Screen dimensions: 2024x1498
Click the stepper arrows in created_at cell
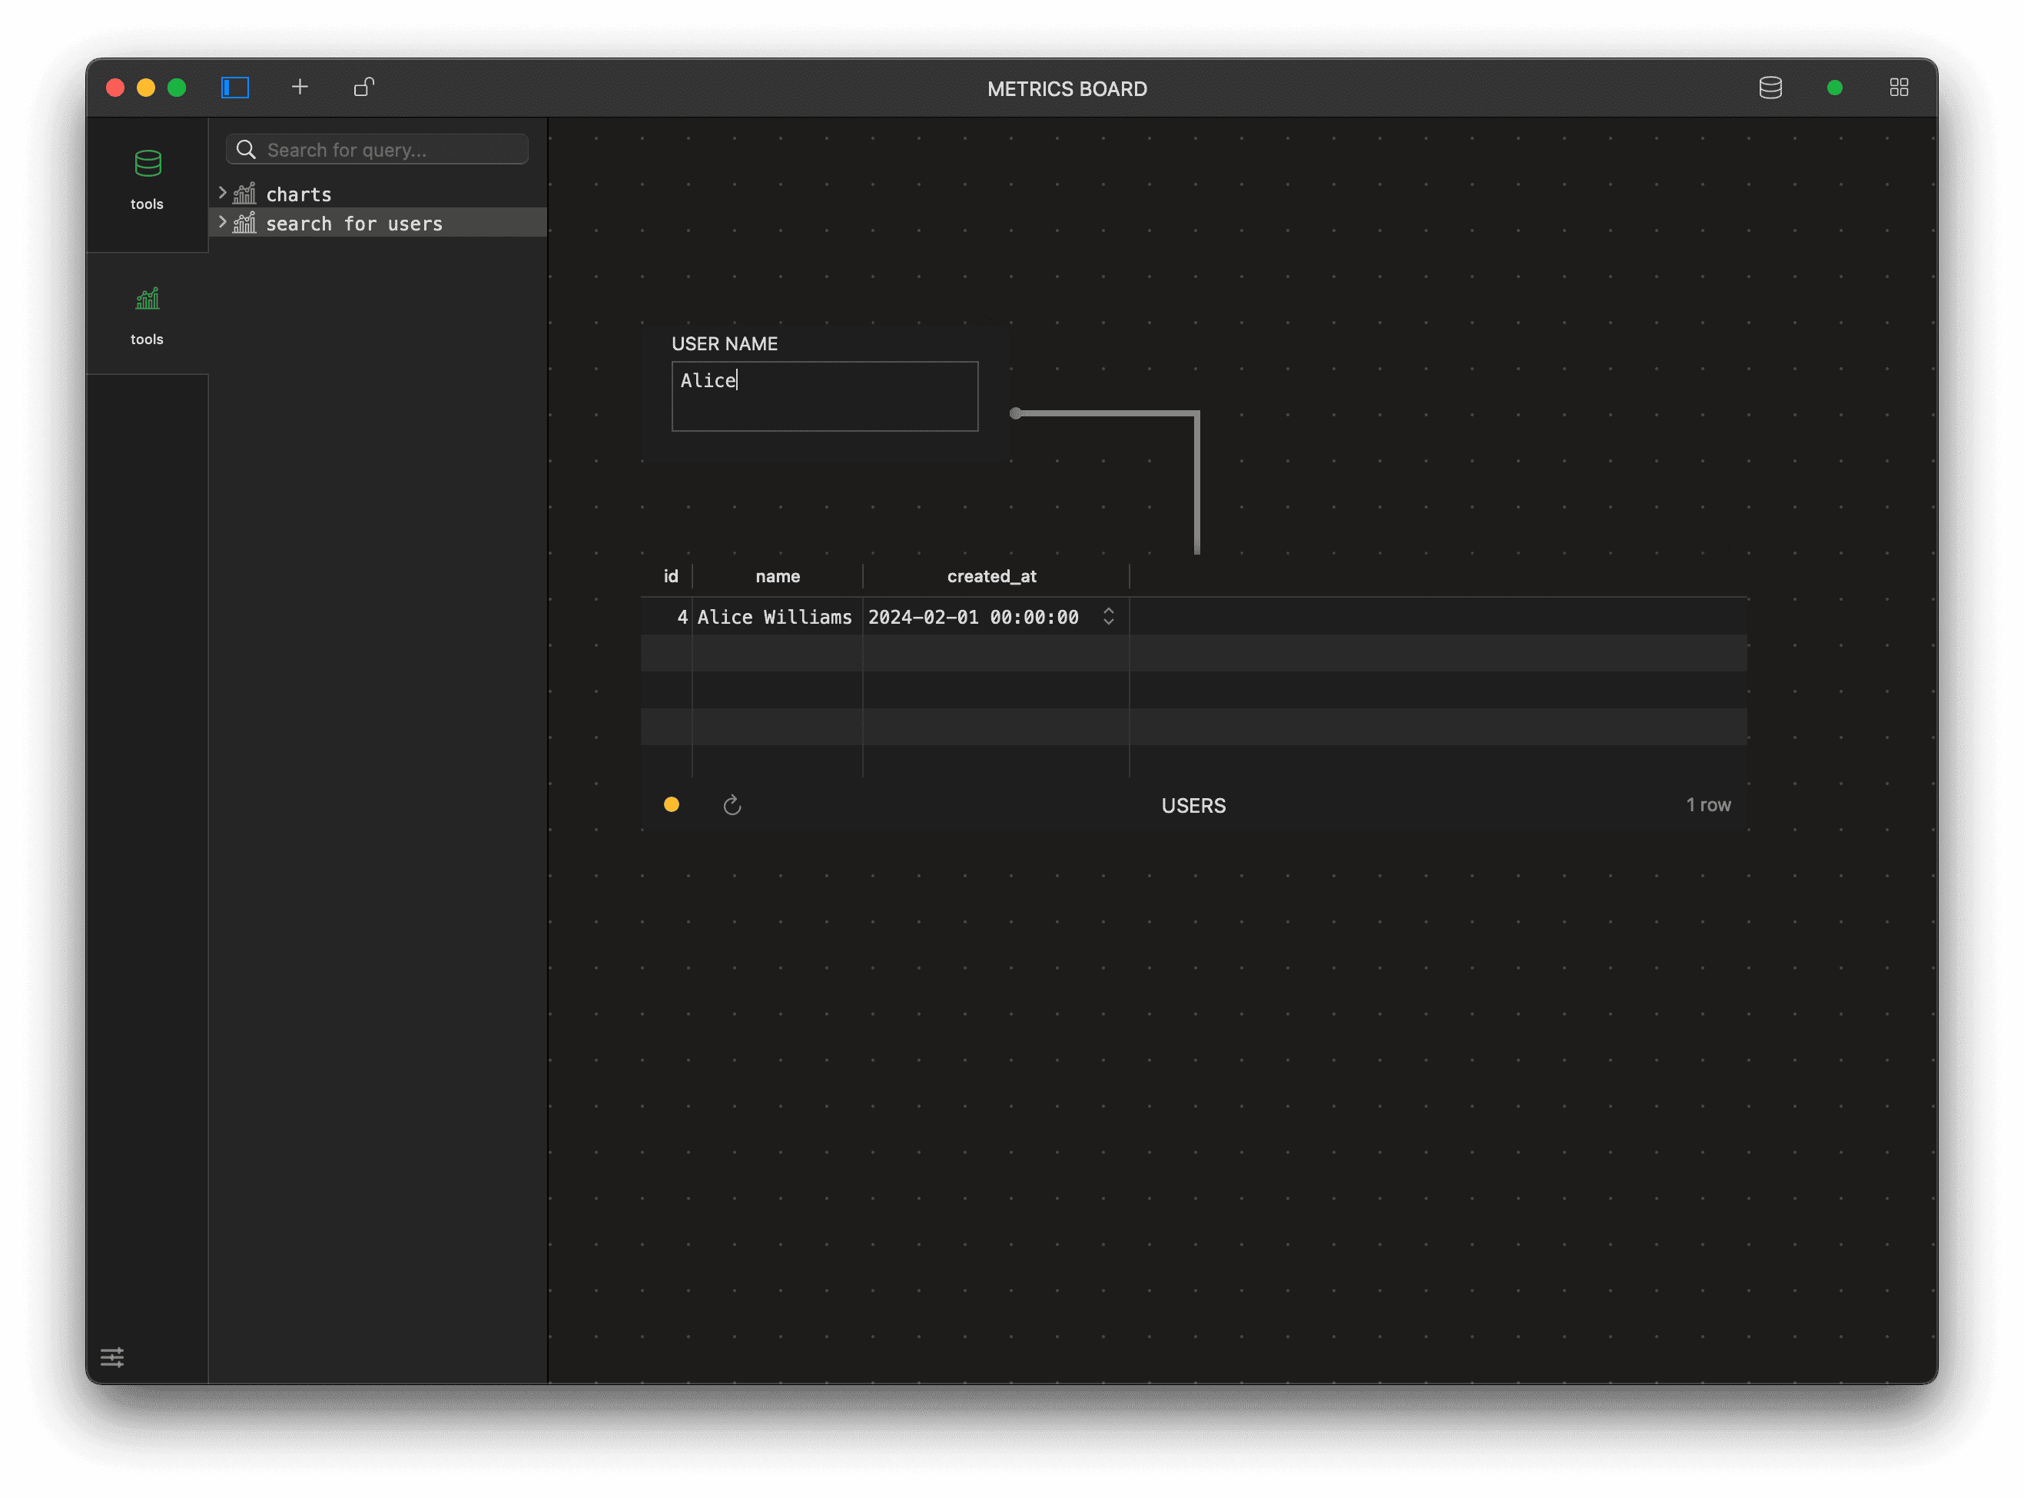click(x=1108, y=617)
